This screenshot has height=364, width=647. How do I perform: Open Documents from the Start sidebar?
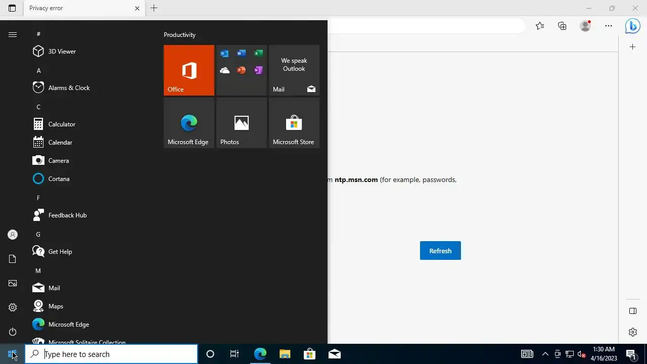pyautogui.click(x=13, y=259)
